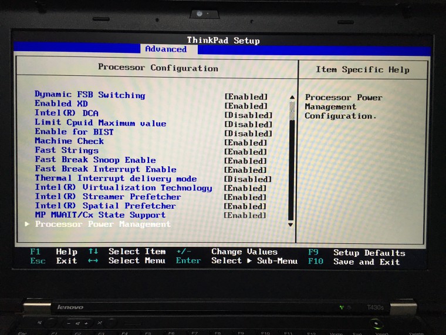
Task: Click the settings list scrollbar thumb
Action: (292, 111)
